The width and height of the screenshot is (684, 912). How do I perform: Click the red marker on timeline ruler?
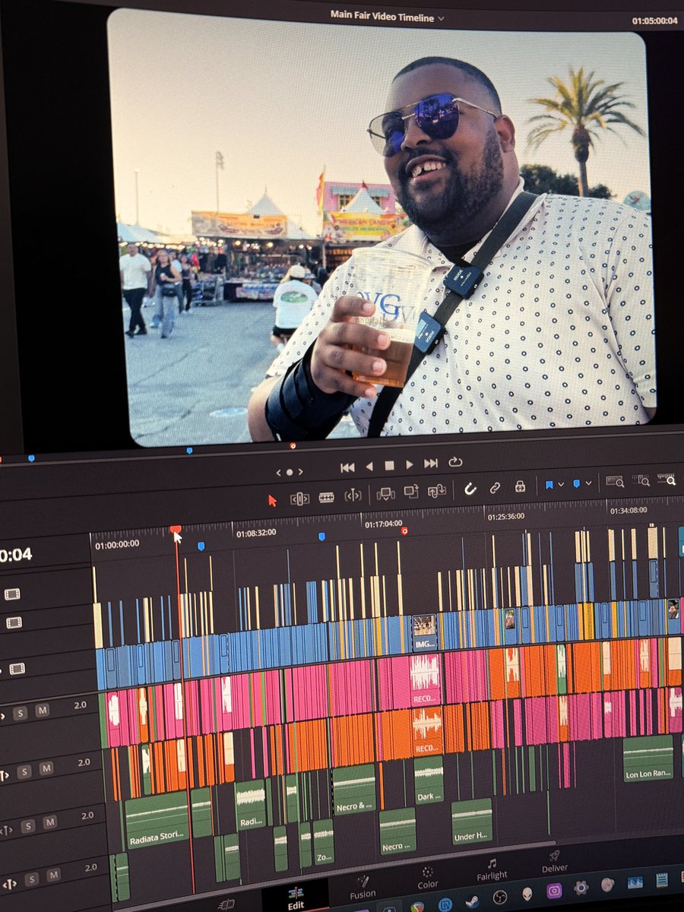[x=404, y=530]
